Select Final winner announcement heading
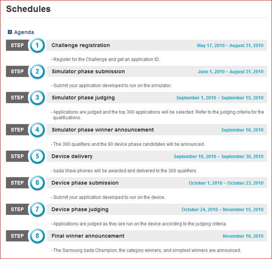 tap(88, 236)
